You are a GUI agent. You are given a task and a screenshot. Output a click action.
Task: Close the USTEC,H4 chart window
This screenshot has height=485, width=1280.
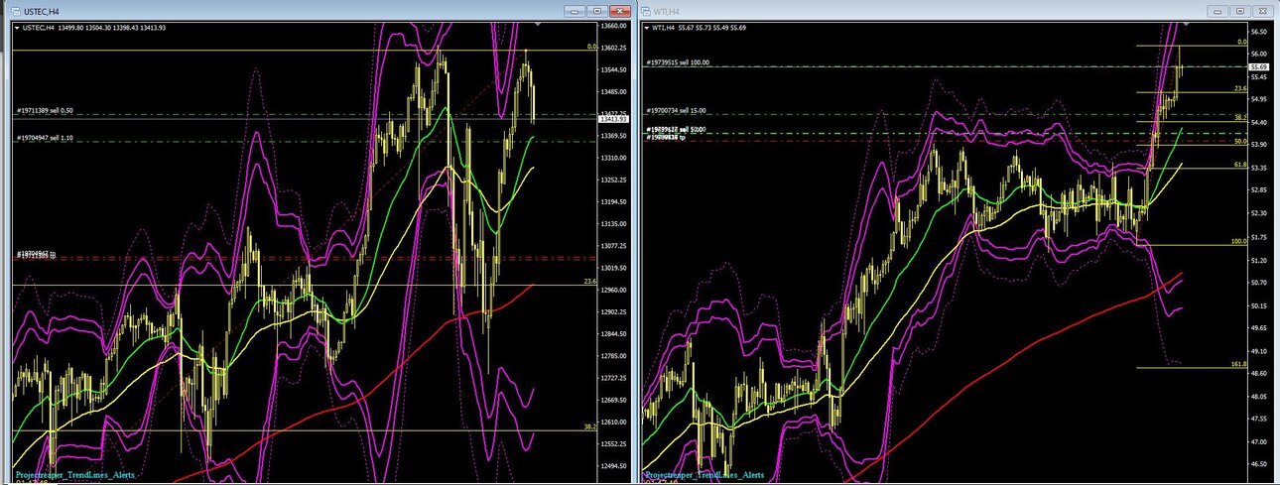(x=619, y=11)
